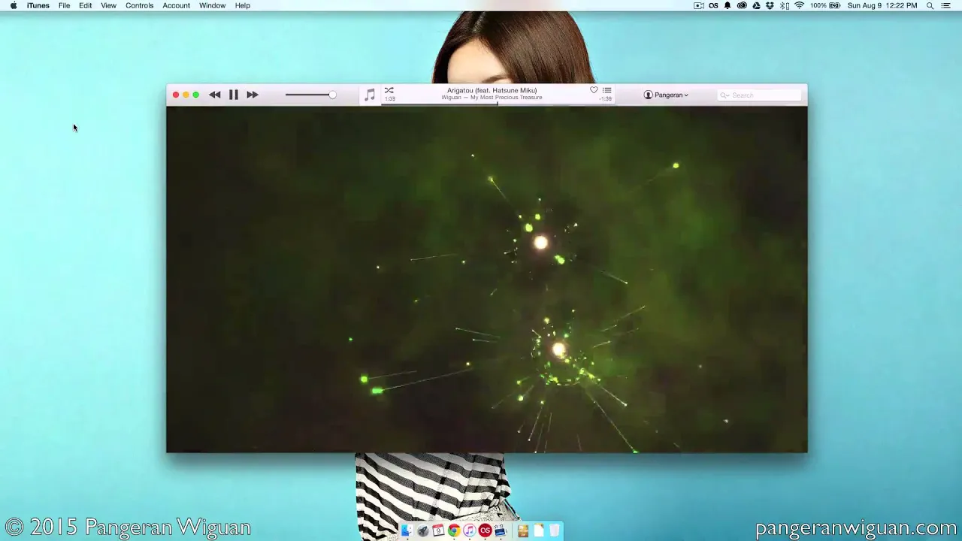
Task: Open the Up Next list icon
Action: (607, 90)
